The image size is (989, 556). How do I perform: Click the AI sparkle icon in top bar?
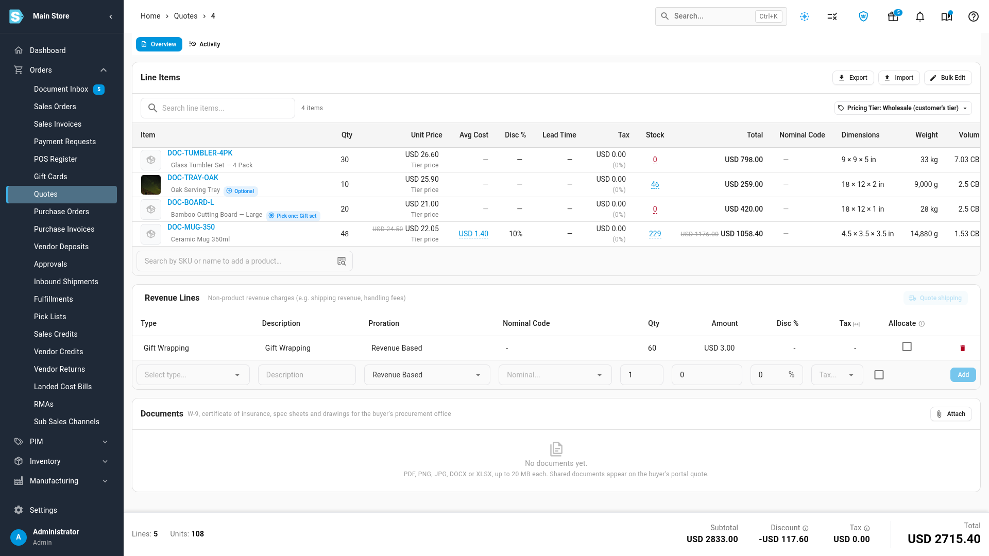(x=805, y=16)
